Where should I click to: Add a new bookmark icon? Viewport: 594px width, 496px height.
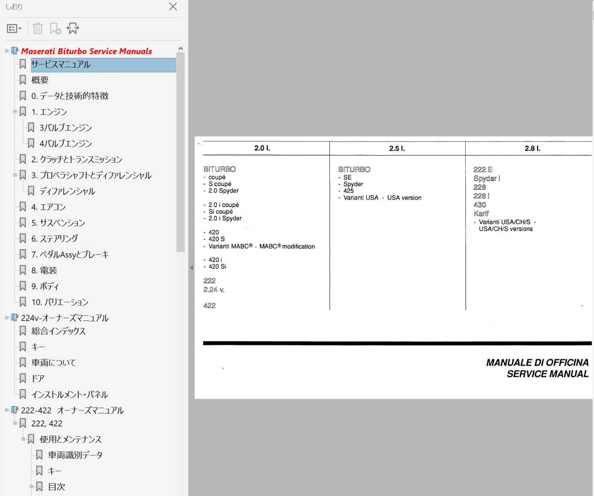click(55, 28)
